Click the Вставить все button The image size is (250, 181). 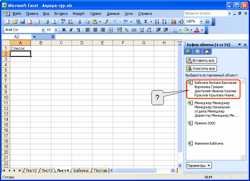(x=201, y=60)
